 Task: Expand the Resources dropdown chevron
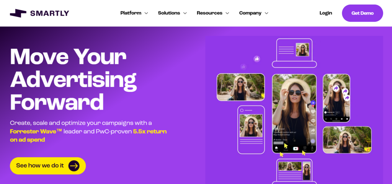pyautogui.click(x=227, y=13)
